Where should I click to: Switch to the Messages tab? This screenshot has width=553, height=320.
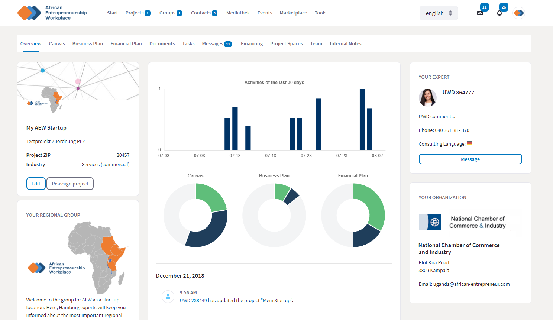[x=213, y=44]
